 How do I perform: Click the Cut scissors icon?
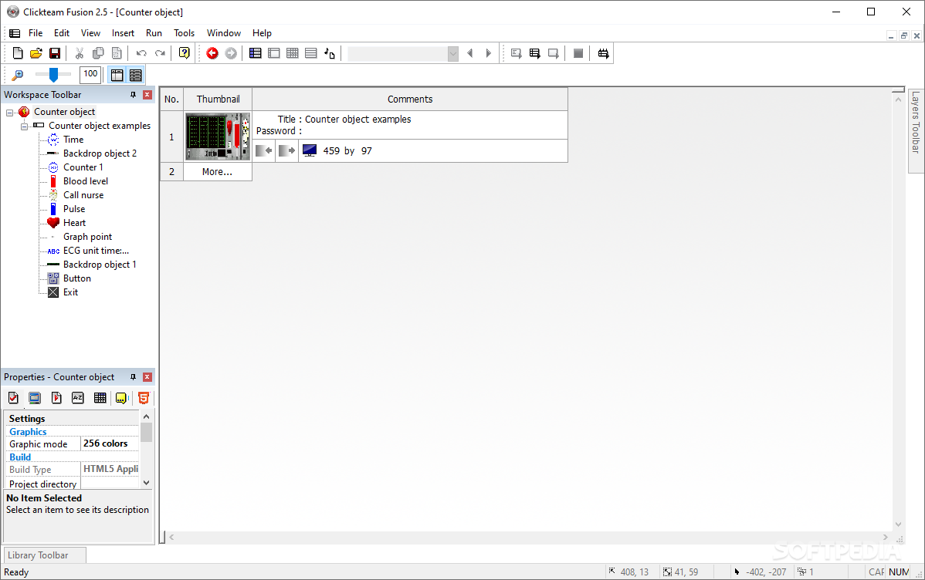point(79,53)
